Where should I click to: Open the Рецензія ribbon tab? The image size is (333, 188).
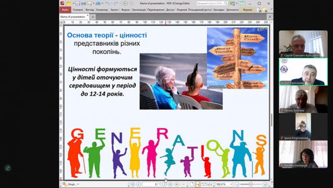tap(182, 10)
